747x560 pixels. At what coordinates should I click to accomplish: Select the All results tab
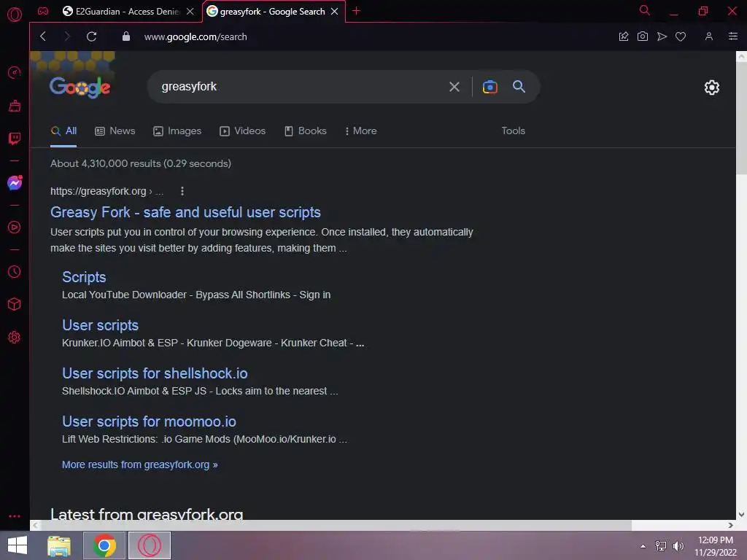point(64,131)
